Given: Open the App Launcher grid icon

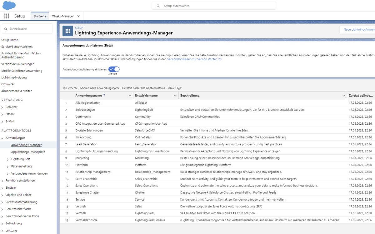Looking at the screenshot, I should pos(7,16).
